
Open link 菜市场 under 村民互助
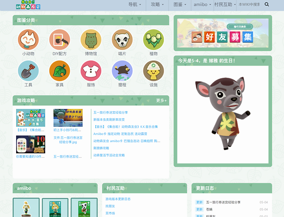[110, 213]
